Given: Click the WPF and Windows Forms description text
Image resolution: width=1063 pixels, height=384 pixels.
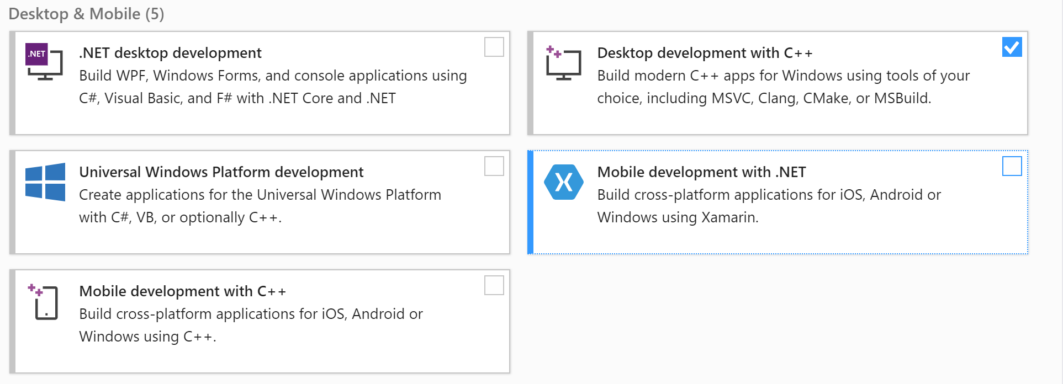Looking at the screenshot, I should [273, 76].
